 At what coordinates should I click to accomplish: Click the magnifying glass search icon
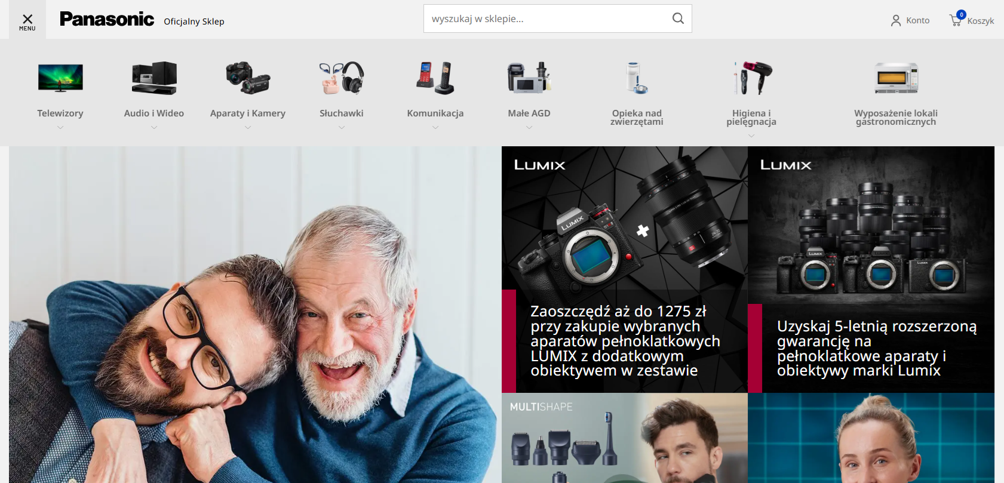click(x=678, y=19)
